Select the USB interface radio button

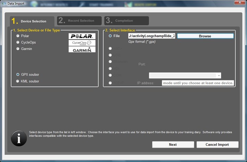110,55
